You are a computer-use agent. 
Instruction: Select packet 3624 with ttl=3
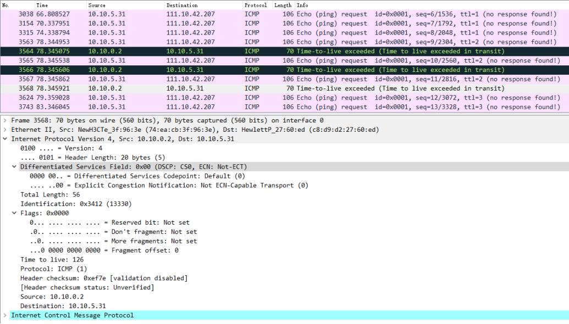[x=285, y=98]
